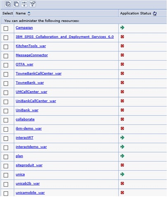
Task: Open the siteproduit_war link
Action: point(29,165)
